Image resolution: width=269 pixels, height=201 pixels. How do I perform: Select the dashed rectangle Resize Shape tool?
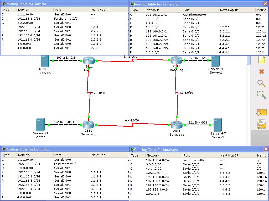click(x=261, y=95)
